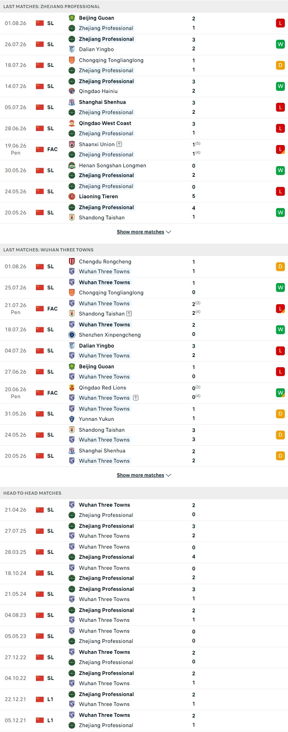Open Liaoning Tieren team page

tap(98, 196)
